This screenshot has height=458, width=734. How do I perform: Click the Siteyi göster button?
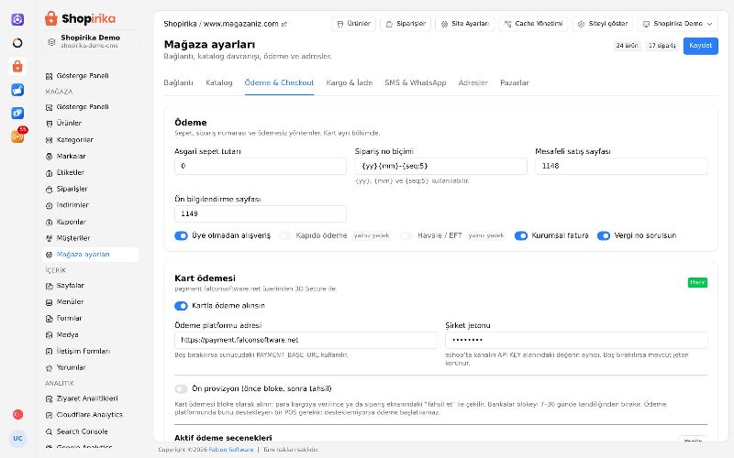(x=603, y=24)
